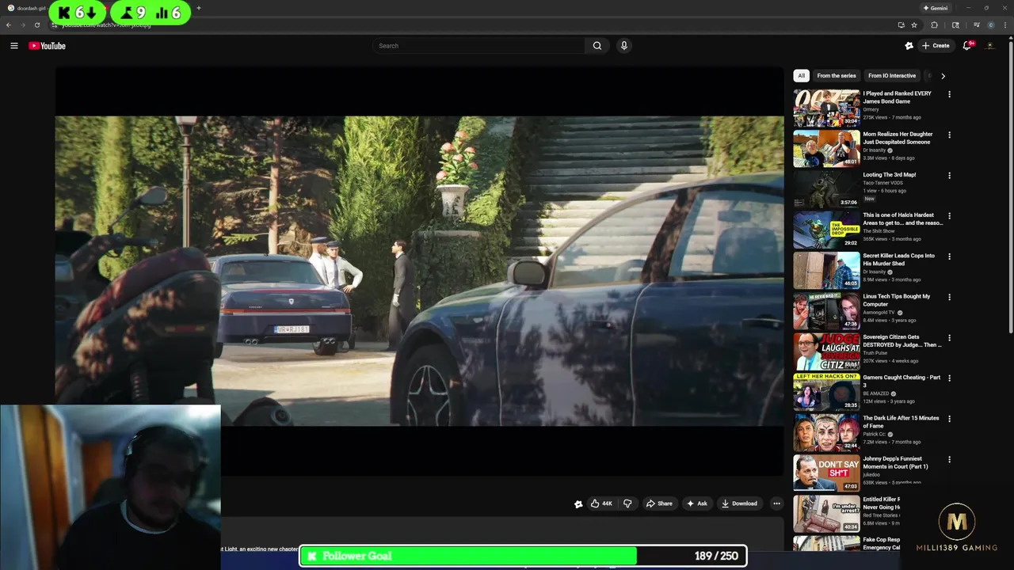
Task: Click the Download button
Action: (x=739, y=503)
